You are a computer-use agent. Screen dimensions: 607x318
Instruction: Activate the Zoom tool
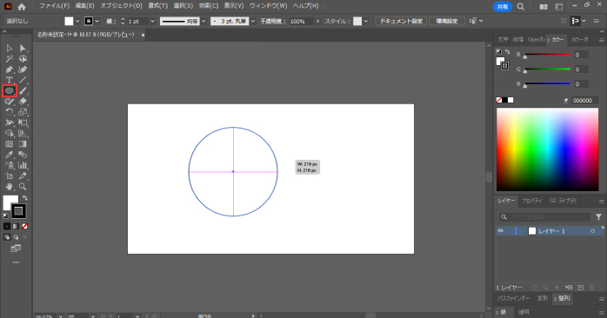pos(23,187)
